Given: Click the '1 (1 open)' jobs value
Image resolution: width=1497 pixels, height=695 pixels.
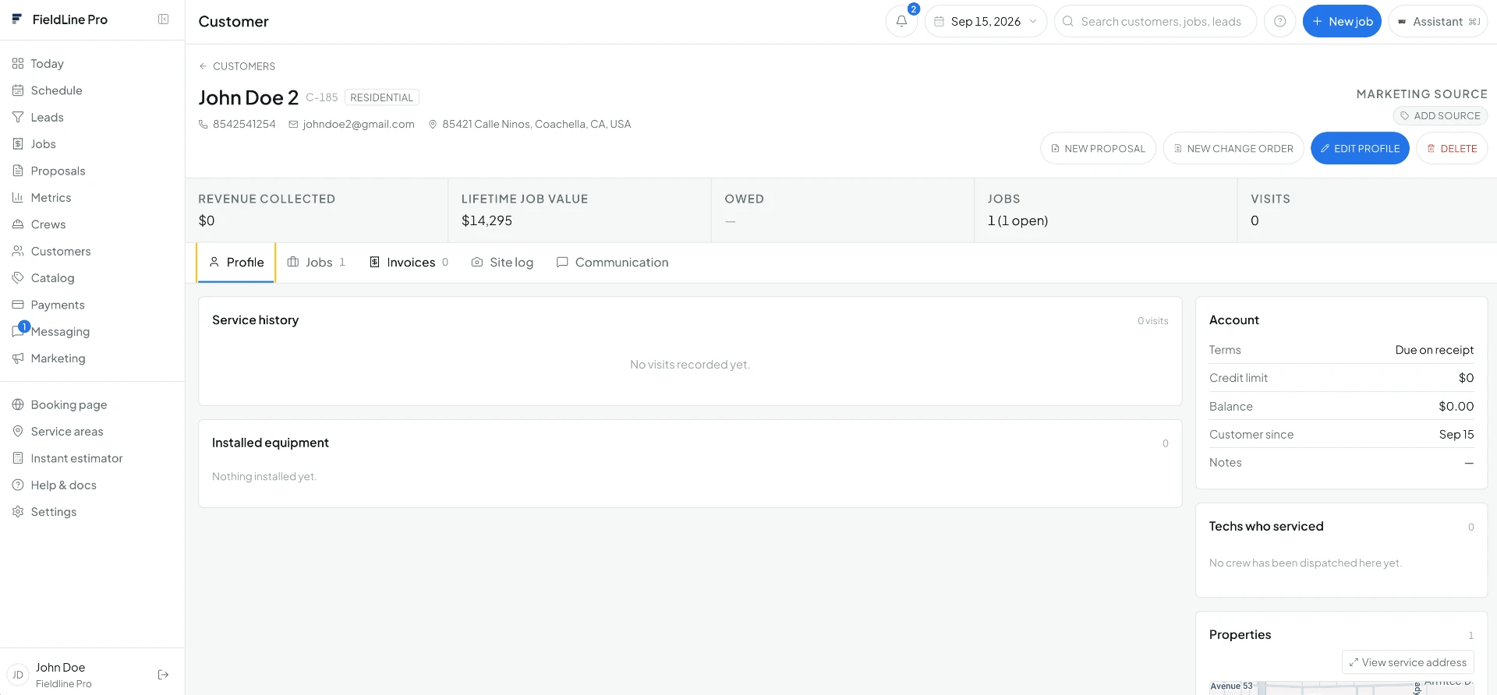Looking at the screenshot, I should (x=1017, y=220).
